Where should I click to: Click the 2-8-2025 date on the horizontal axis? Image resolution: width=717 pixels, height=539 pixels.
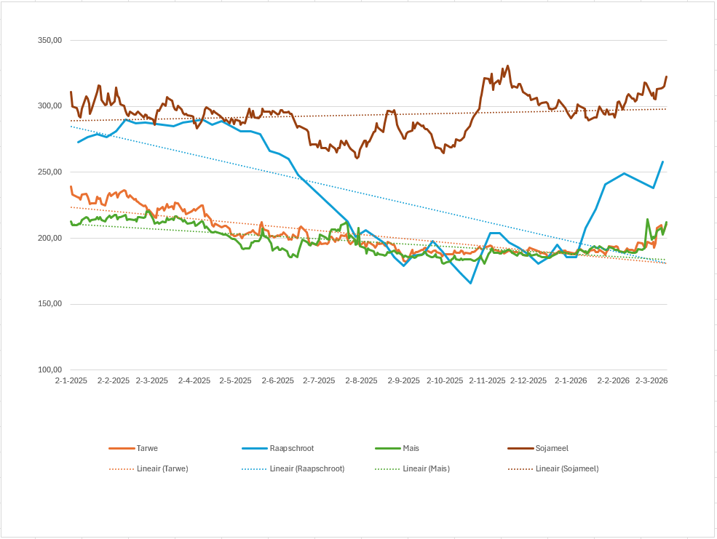tap(361, 380)
